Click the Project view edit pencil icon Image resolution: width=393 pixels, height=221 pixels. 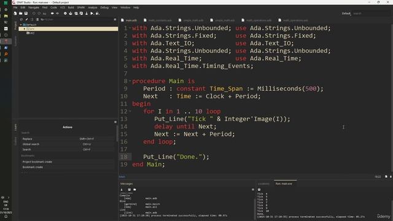coord(26,19)
